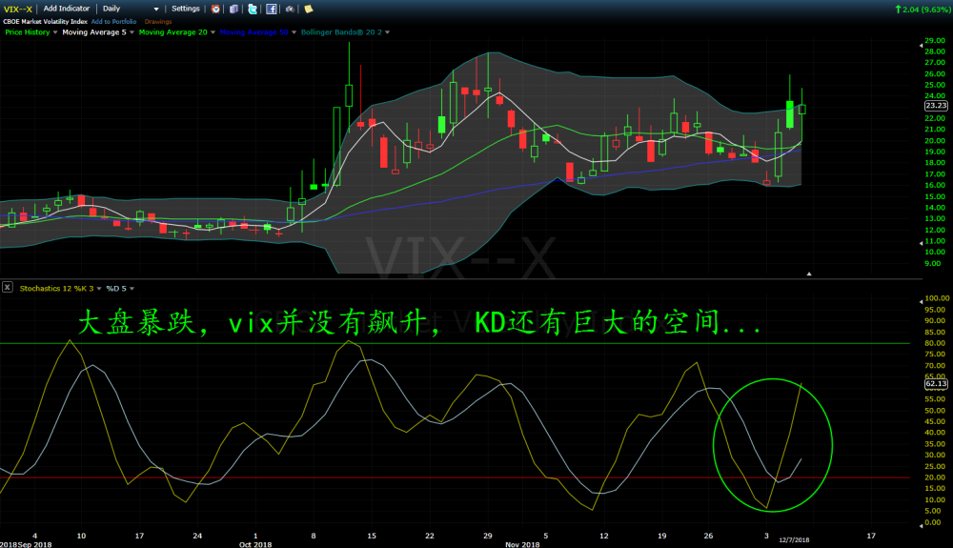Viewport: 953px width, 548px height.
Task: Open the Drawings link
Action: tap(158, 21)
